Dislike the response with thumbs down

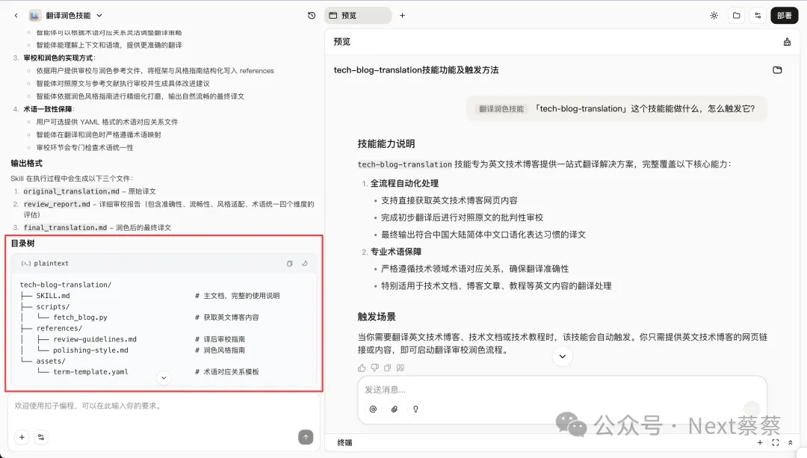tap(374, 368)
